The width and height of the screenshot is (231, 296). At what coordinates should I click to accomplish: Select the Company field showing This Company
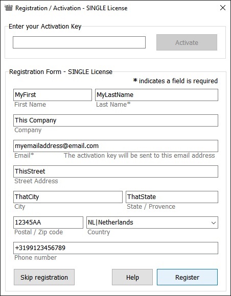[115, 120]
